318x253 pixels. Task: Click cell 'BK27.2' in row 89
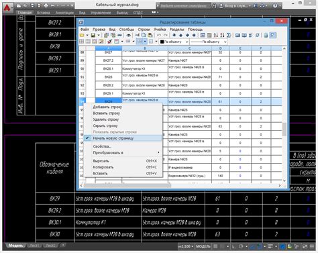pyautogui.click(x=109, y=60)
